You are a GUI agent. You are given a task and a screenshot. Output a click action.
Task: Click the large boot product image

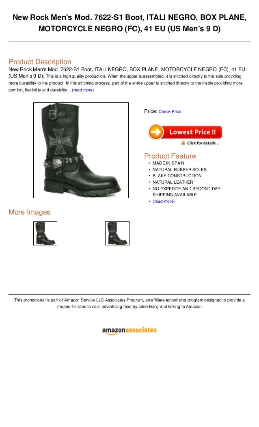(x=81, y=150)
